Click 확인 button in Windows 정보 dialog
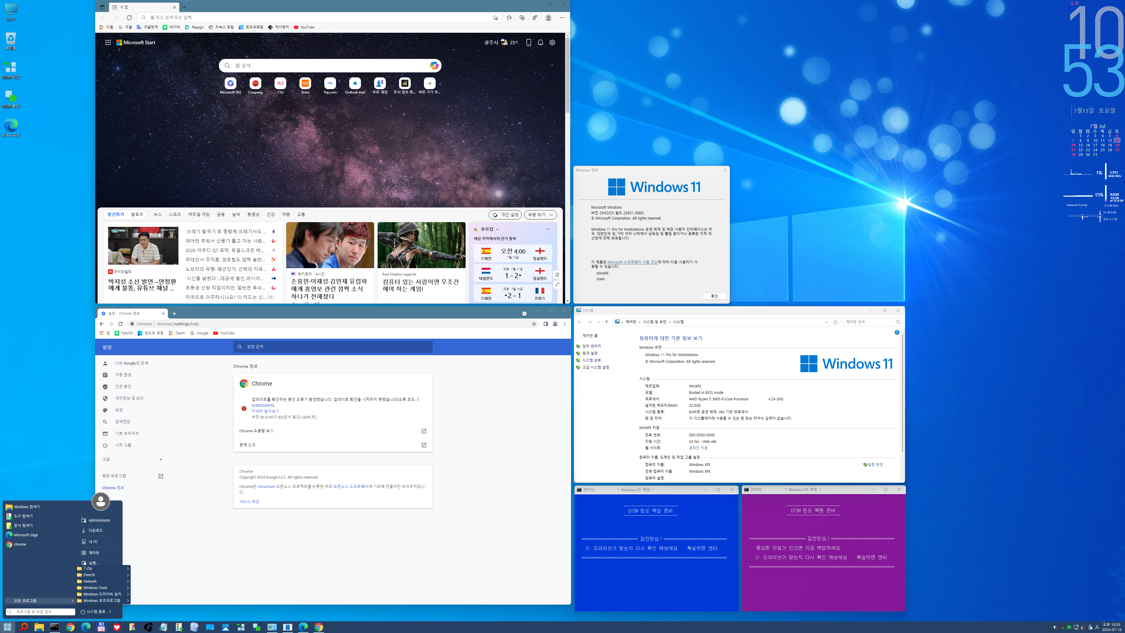 click(714, 296)
